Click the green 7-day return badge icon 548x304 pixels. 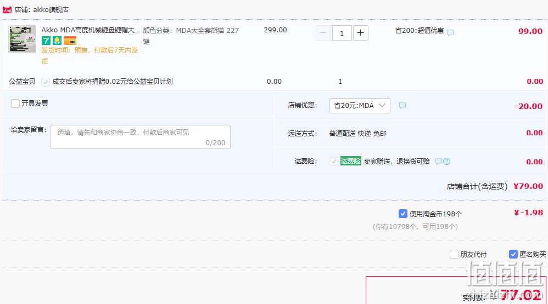click(x=46, y=41)
